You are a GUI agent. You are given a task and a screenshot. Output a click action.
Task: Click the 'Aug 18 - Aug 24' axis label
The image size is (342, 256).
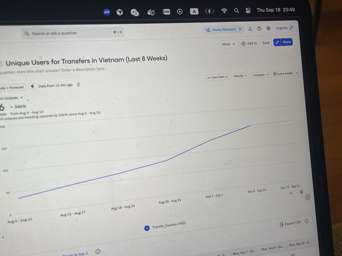point(123,207)
